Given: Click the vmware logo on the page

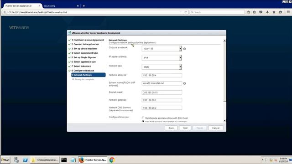Looking at the screenshot, I should (19, 27).
